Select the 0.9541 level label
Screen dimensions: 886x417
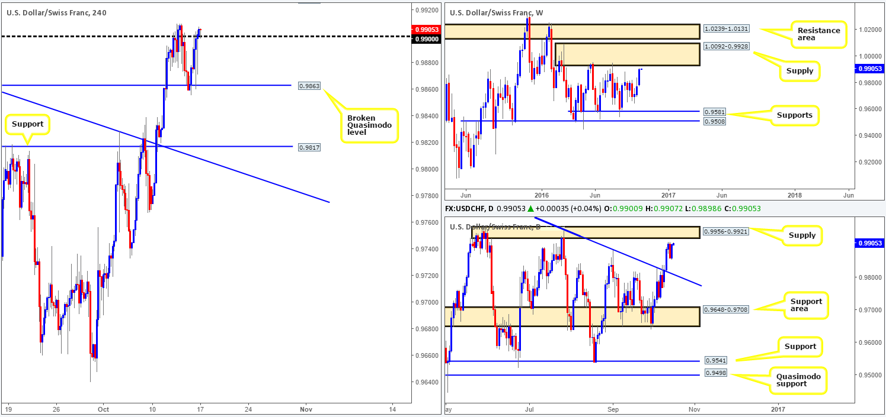[716, 360]
